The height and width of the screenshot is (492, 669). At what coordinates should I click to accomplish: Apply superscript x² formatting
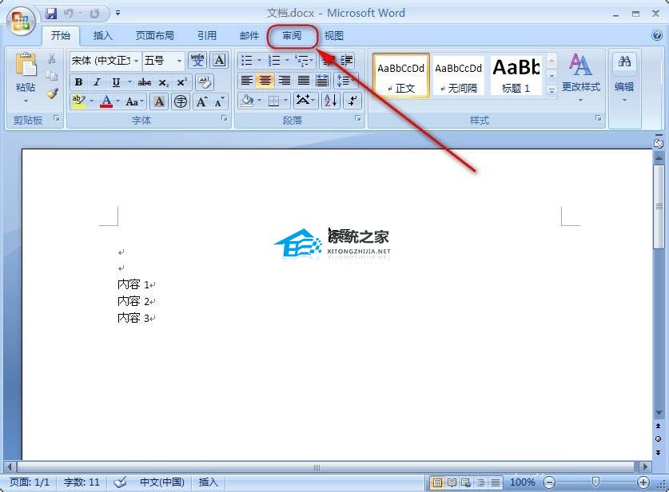pos(181,82)
